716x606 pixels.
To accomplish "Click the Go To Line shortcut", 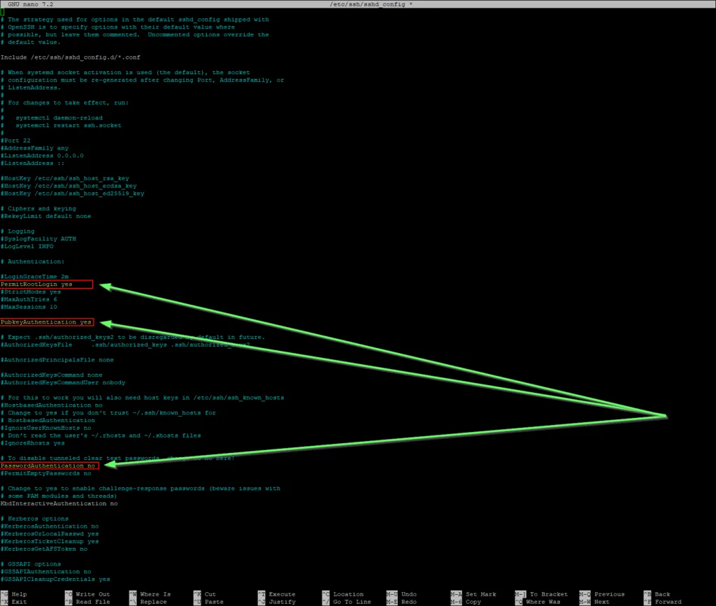I will point(351,602).
